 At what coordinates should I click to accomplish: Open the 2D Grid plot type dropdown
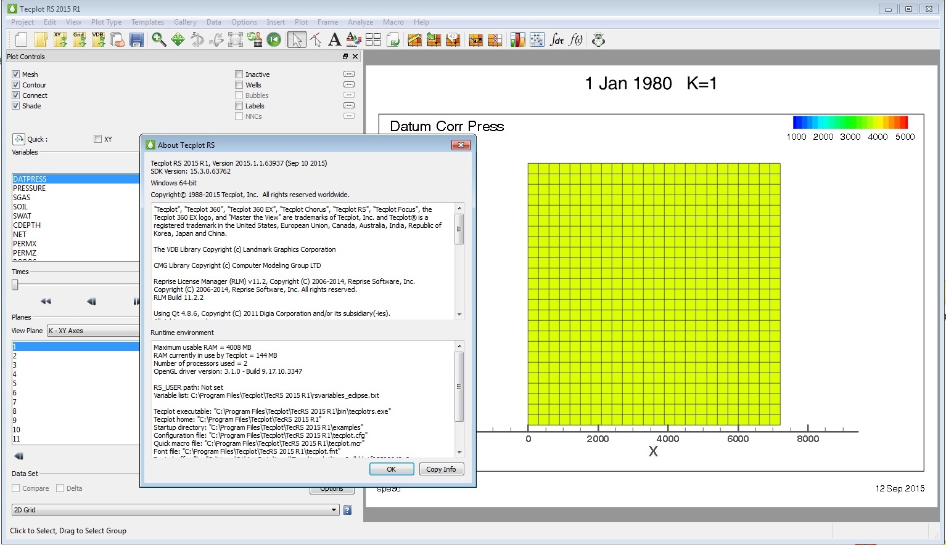point(175,510)
